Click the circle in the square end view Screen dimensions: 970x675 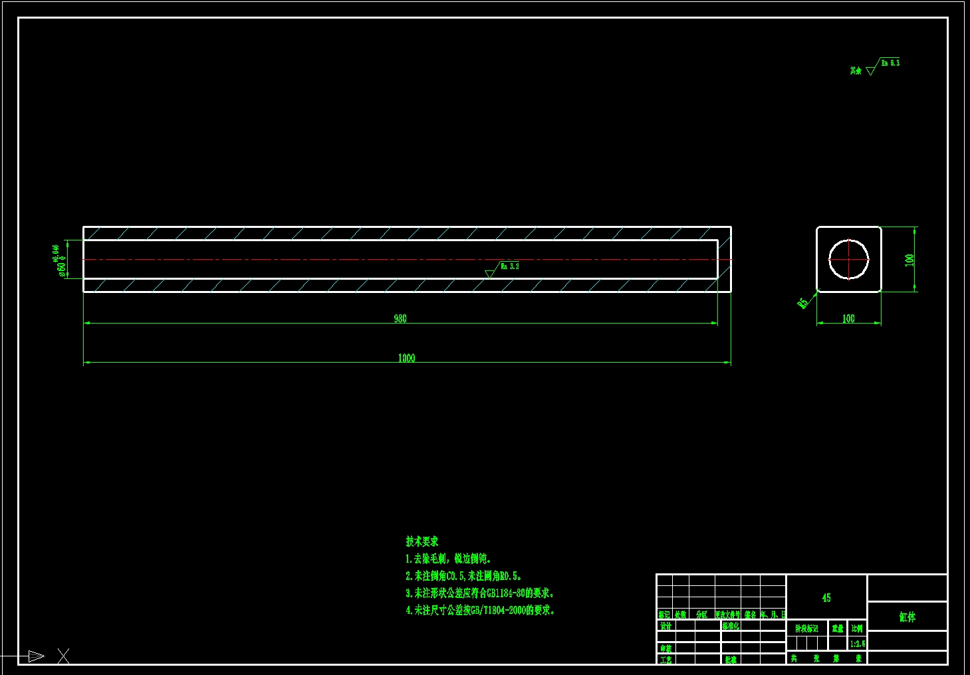tap(848, 259)
